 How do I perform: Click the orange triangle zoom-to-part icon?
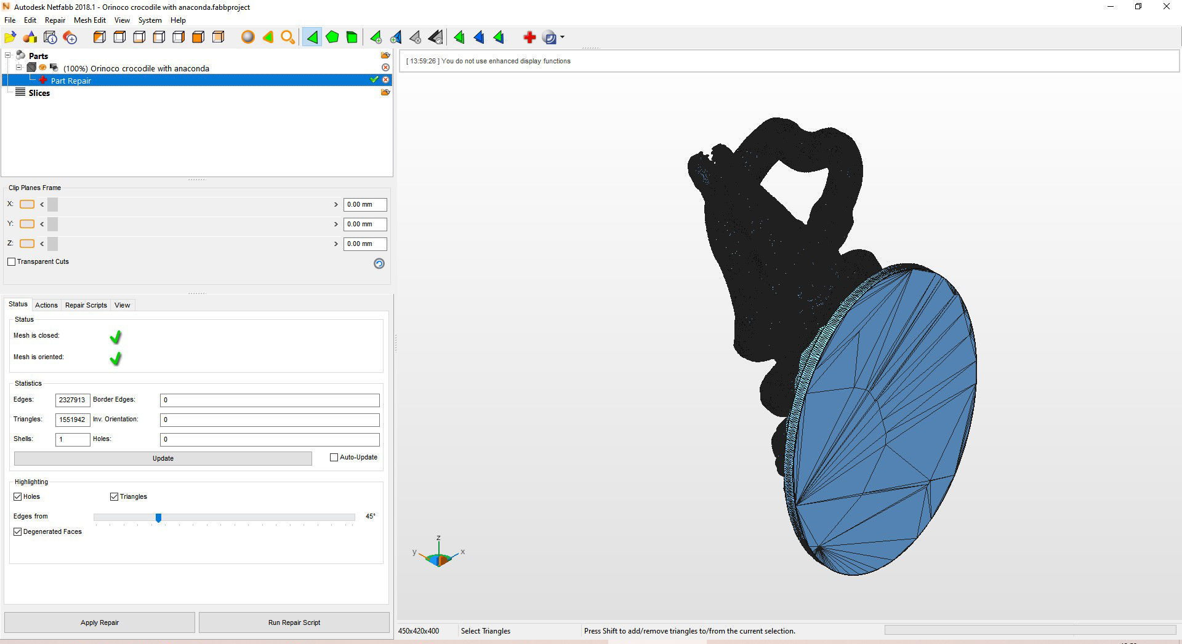coord(268,38)
